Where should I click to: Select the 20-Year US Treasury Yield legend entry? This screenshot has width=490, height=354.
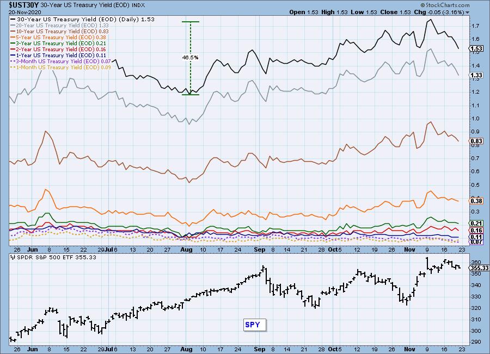60,26
